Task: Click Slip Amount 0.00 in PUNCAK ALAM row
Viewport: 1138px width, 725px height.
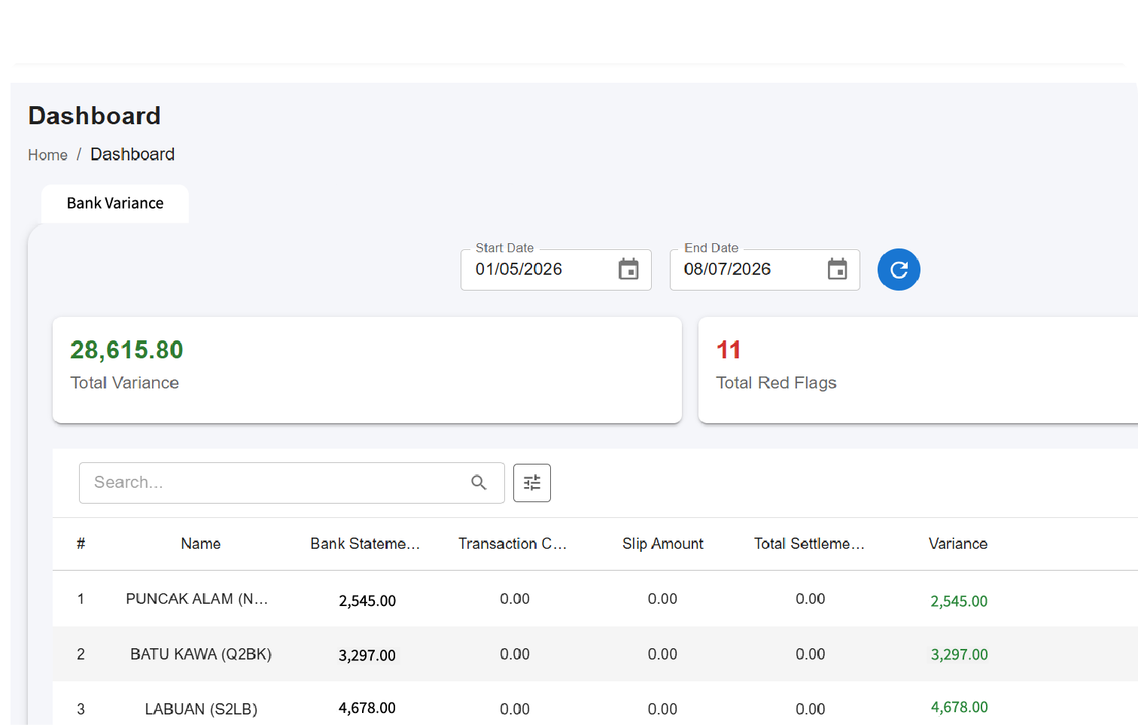Action: coord(662,599)
